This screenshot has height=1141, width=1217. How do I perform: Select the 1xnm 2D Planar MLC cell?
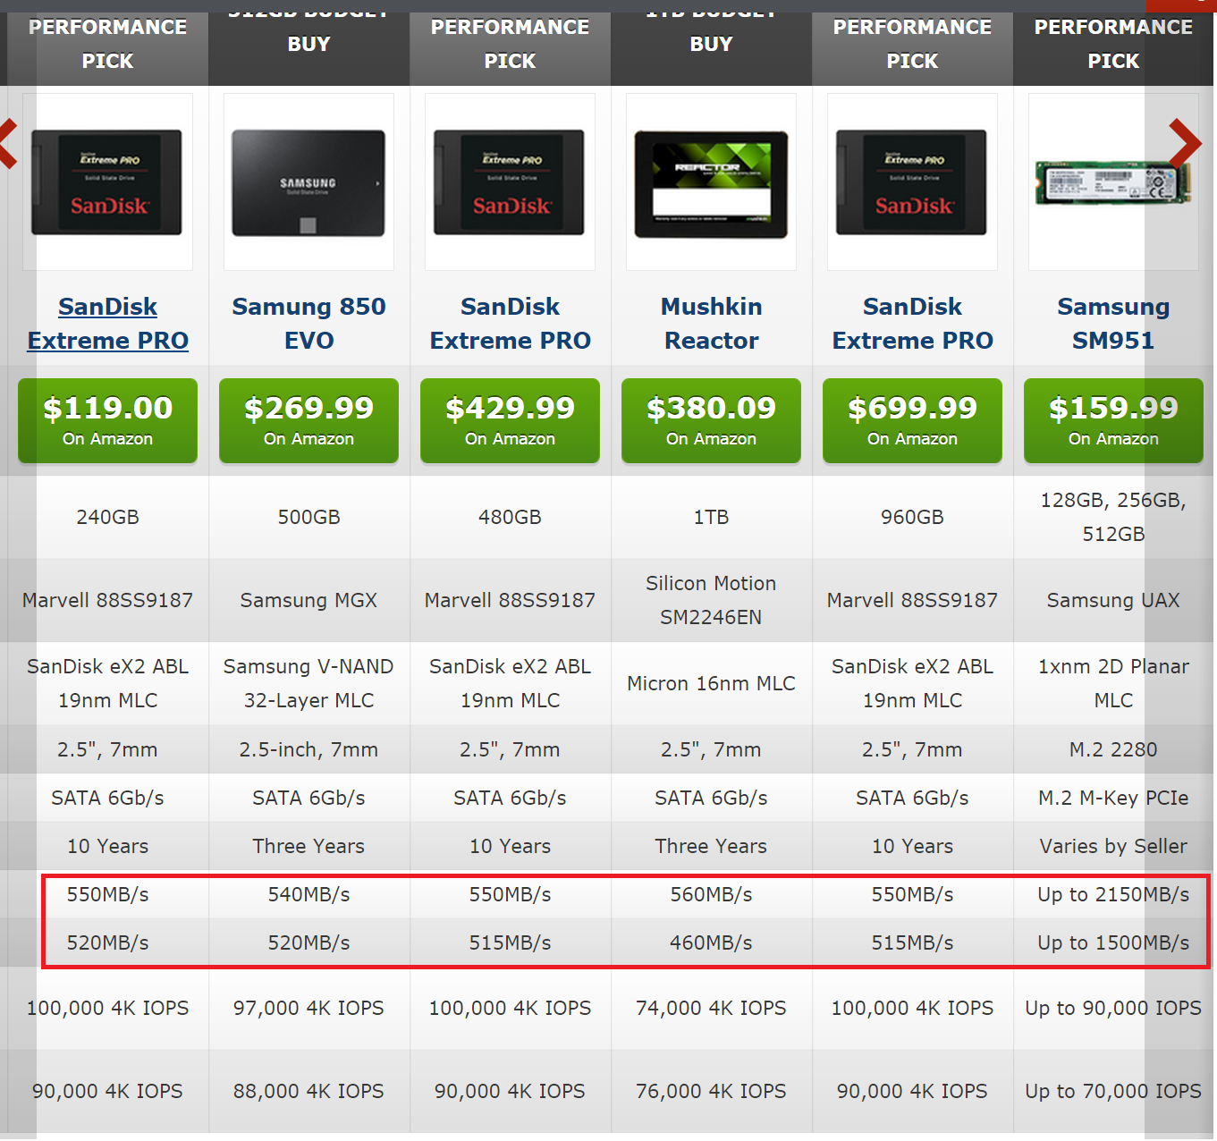coord(1113,683)
